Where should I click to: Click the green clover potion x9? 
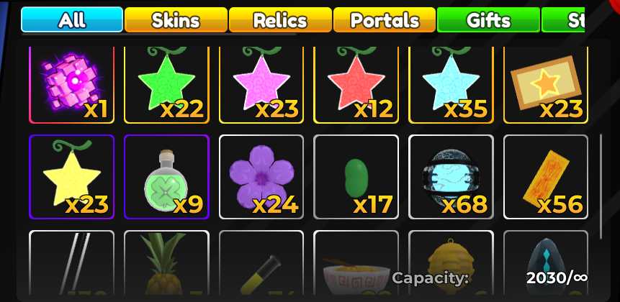point(166,177)
